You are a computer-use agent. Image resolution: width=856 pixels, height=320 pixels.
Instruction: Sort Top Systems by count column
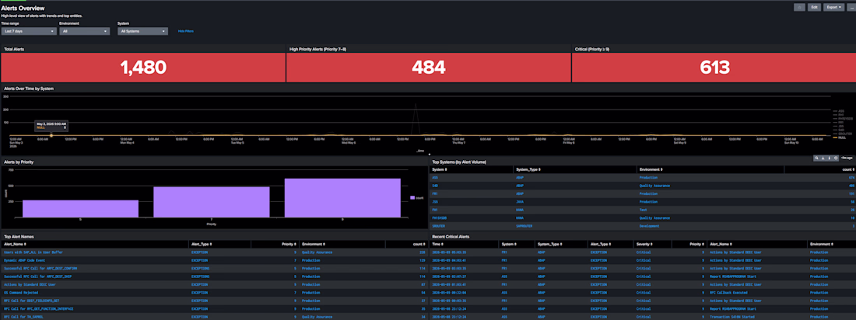coord(847,169)
